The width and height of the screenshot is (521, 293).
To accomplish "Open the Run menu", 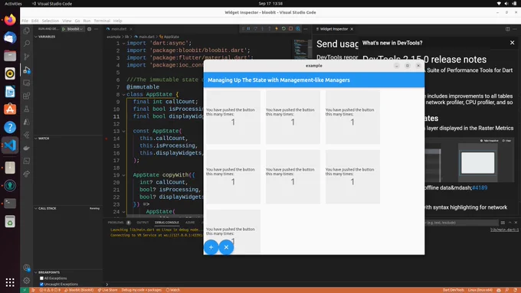I will (x=87, y=21).
